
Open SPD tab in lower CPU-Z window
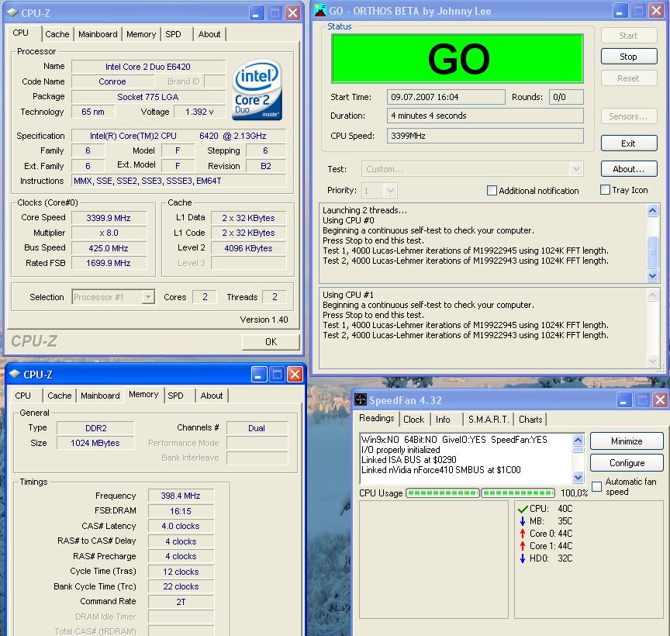(x=175, y=396)
